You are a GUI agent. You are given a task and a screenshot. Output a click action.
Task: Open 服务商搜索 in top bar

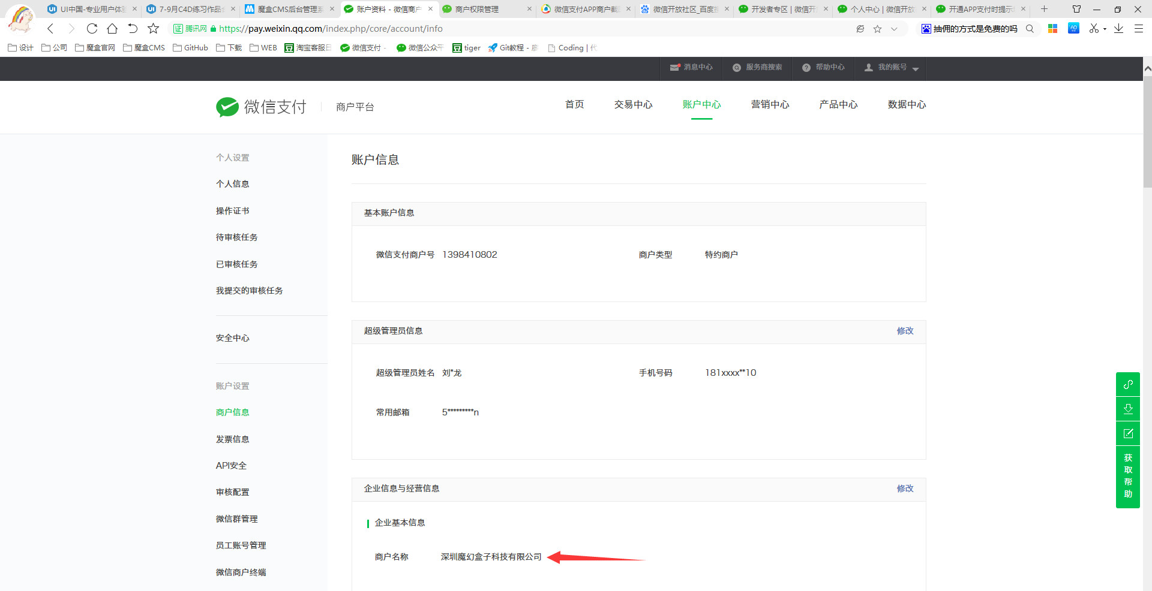[757, 68]
